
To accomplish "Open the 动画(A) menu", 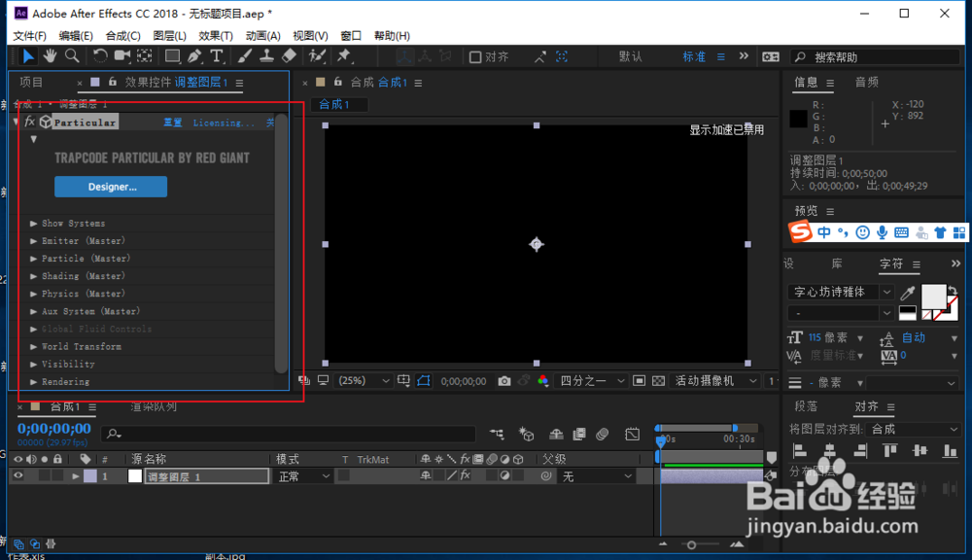I will tap(262, 36).
